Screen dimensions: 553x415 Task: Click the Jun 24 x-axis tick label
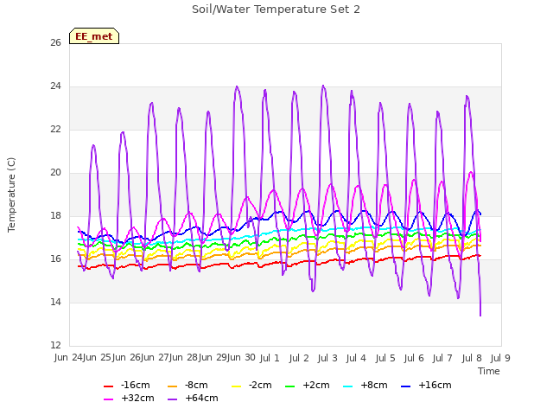click(x=69, y=358)
